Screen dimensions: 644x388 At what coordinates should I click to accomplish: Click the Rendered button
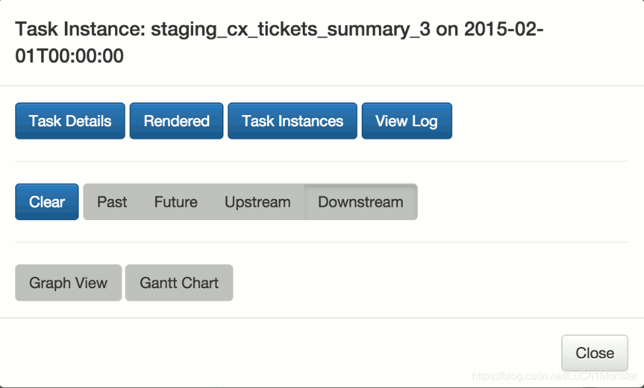point(177,121)
